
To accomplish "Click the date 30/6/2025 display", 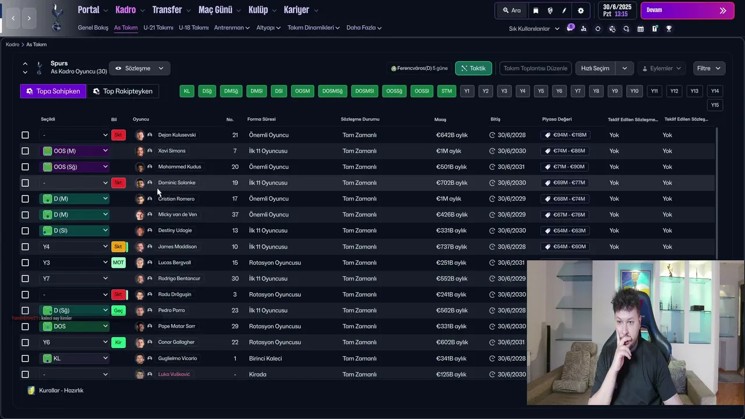I will 617,7.
